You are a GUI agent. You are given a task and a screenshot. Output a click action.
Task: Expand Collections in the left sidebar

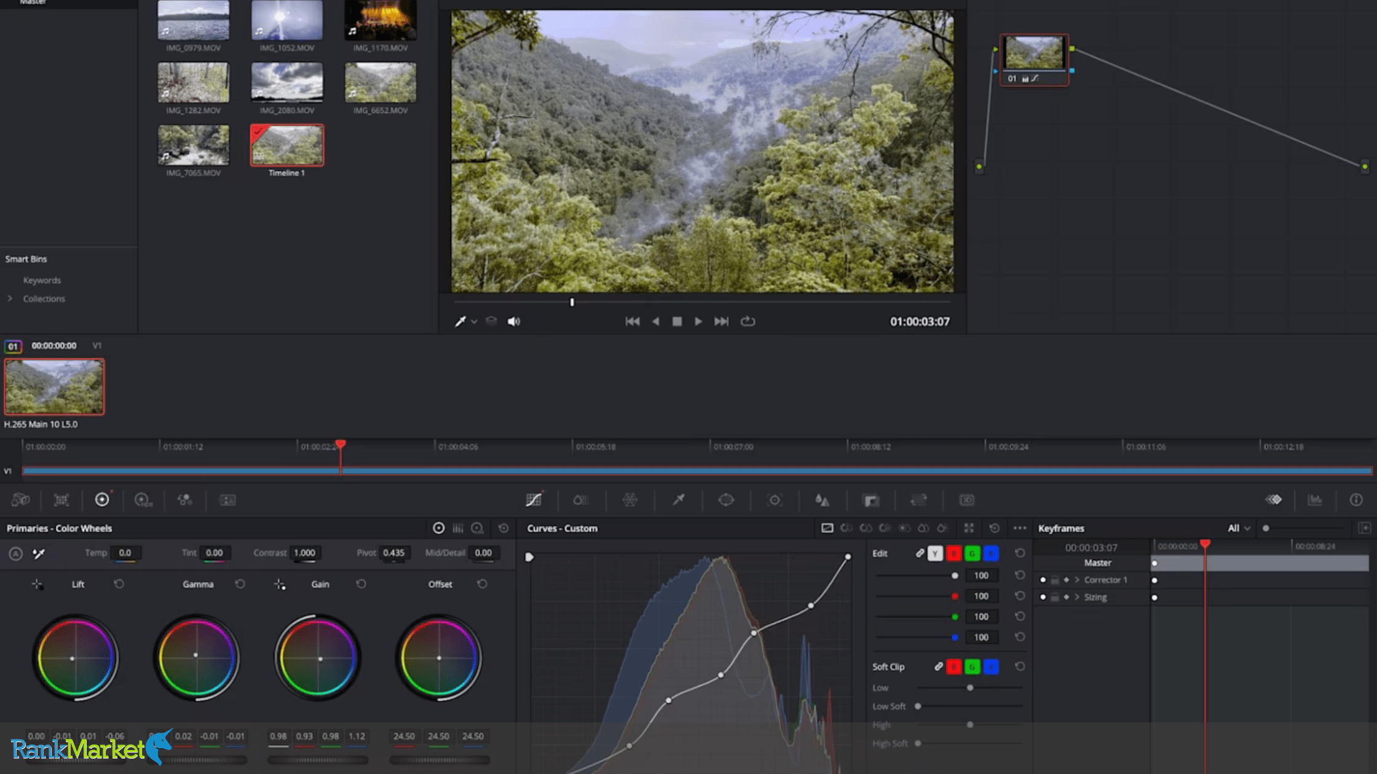[10, 299]
